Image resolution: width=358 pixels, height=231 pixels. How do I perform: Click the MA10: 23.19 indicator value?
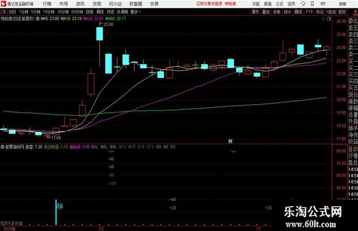[x=71, y=19]
